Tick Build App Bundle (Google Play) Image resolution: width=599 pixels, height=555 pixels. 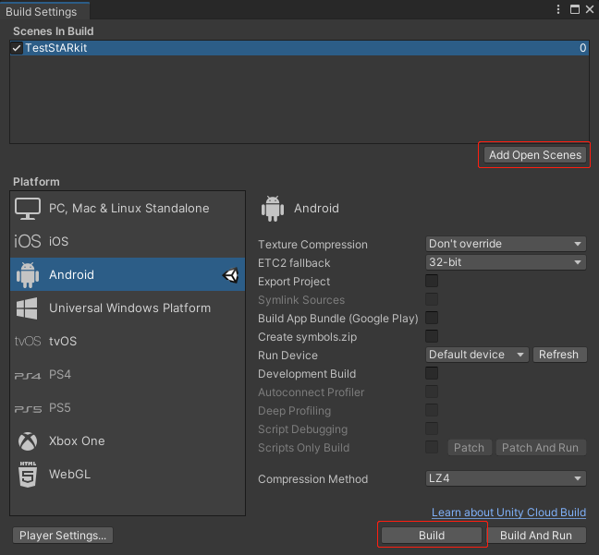coord(432,318)
